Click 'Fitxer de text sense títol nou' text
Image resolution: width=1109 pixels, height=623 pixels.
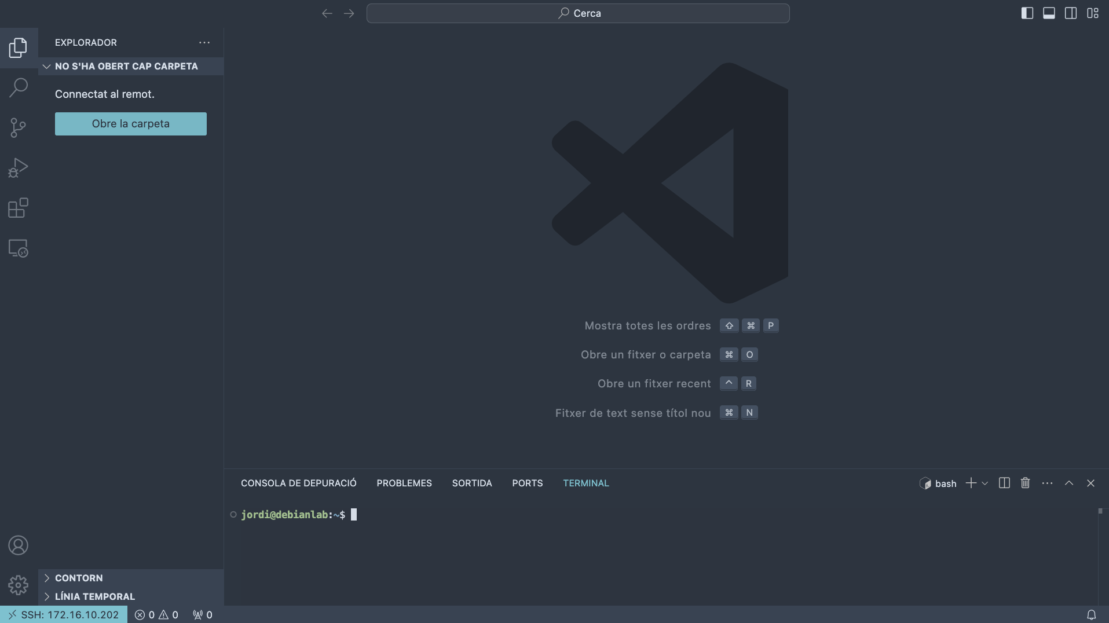(x=633, y=413)
